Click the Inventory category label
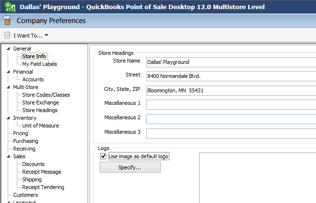The image size is (316, 203). (25, 118)
